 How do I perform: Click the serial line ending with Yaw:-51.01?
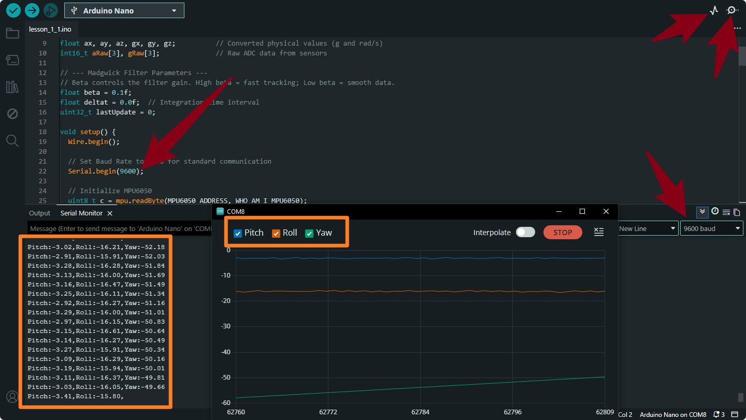pos(96,312)
